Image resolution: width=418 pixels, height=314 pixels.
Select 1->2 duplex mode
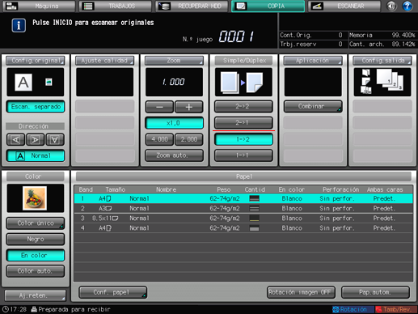pyautogui.click(x=243, y=139)
